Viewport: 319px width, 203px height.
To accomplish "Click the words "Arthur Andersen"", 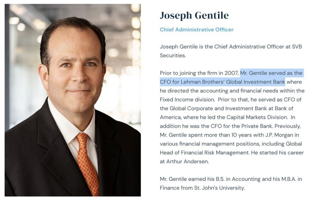I will pyautogui.click(x=188, y=161).
